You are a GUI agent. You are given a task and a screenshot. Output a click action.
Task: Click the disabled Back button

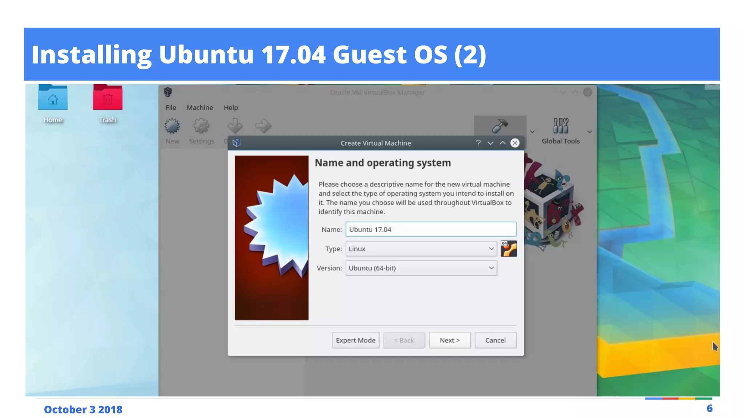[x=404, y=340]
